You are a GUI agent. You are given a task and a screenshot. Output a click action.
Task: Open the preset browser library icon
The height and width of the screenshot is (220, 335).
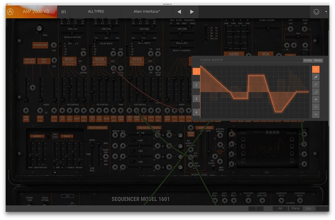pyautogui.click(x=64, y=11)
